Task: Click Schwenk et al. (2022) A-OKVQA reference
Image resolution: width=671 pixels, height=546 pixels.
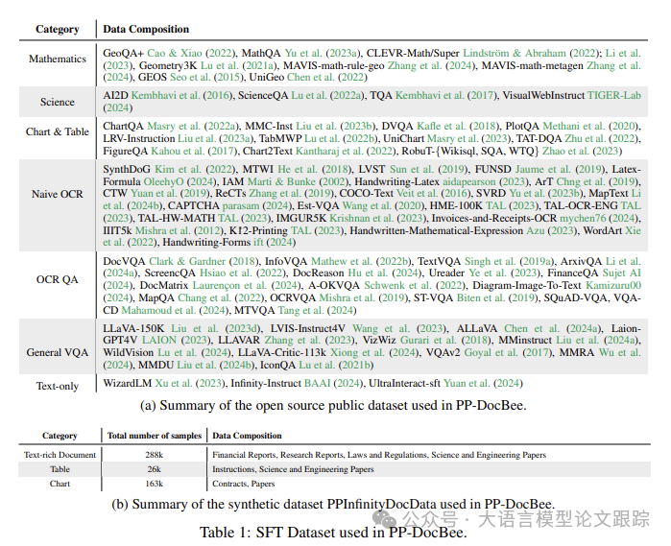Action: [416, 285]
